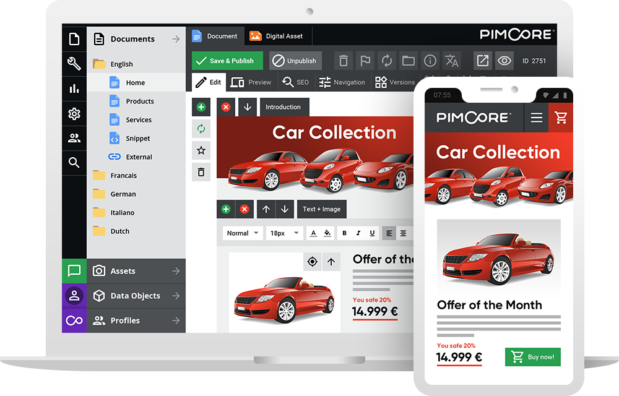Click the Save & Publish button
Image resolution: width=619 pixels, height=396 pixels.
[227, 60]
